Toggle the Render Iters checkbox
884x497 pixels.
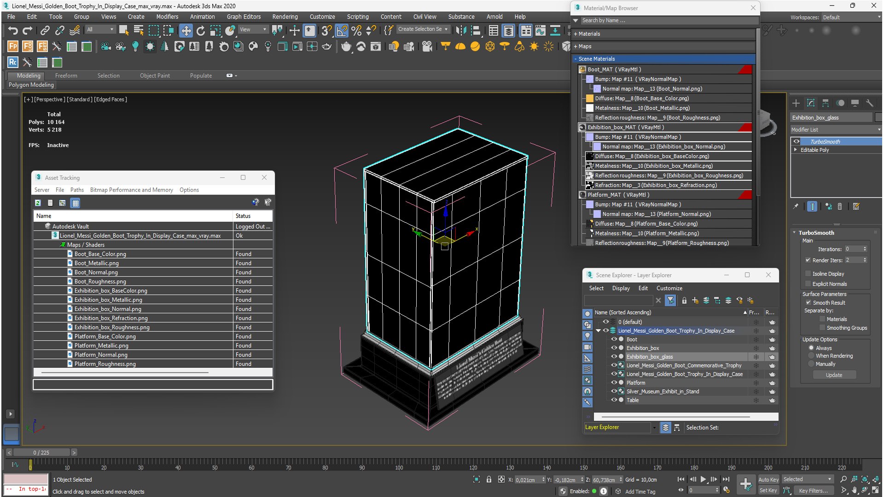coord(808,260)
